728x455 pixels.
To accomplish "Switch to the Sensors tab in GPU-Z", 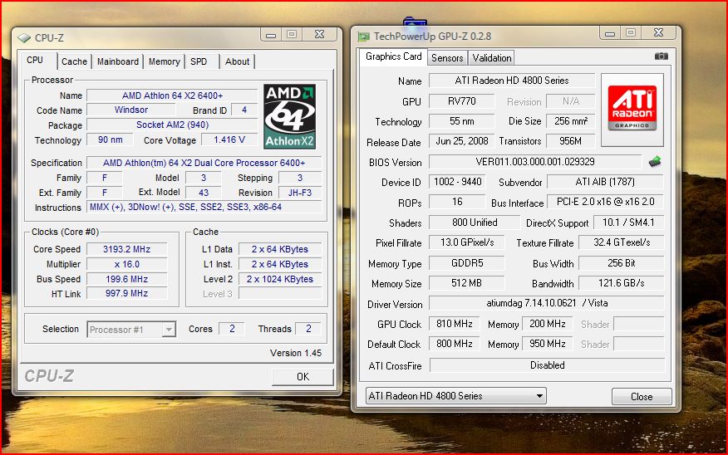I will coord(447,58).
